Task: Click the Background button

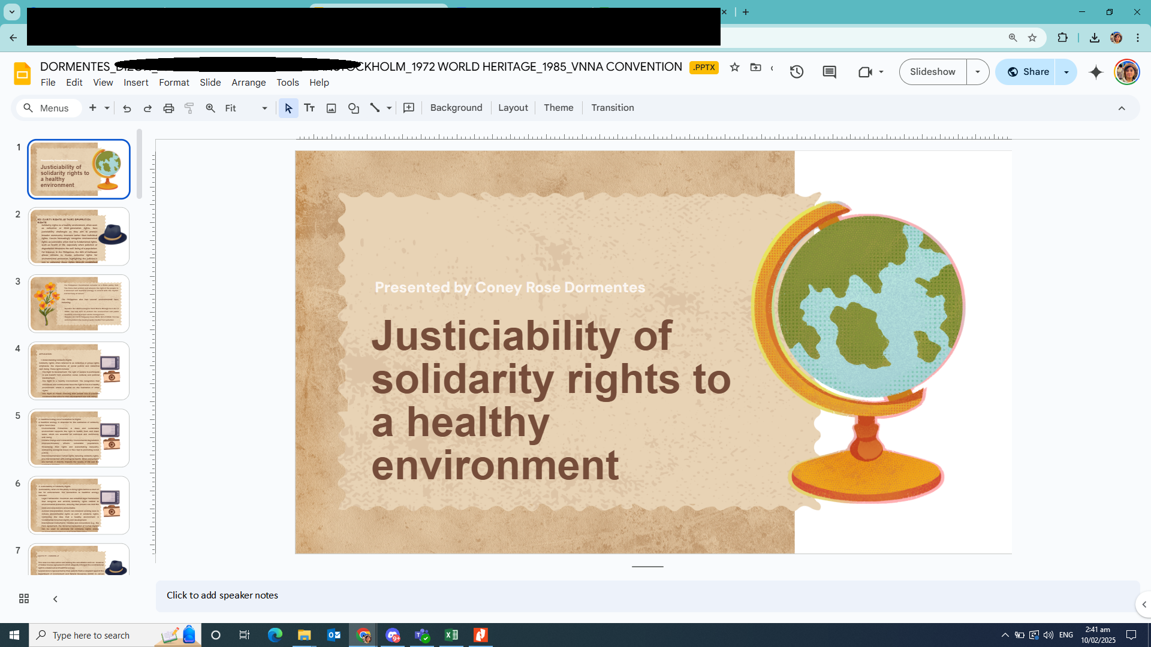Action: pos(456,108)
